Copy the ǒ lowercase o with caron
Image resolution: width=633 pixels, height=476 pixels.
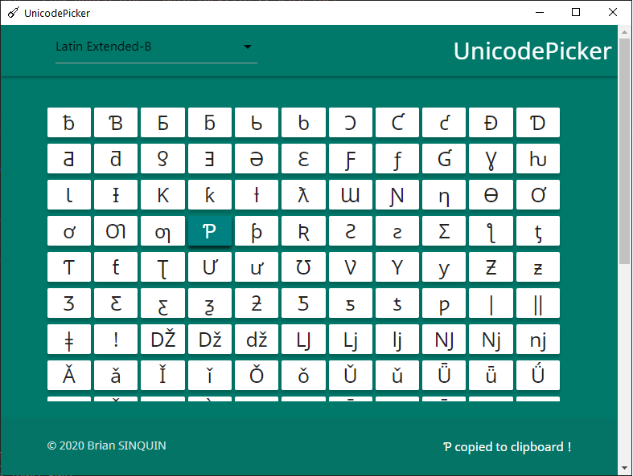(303, 375)
